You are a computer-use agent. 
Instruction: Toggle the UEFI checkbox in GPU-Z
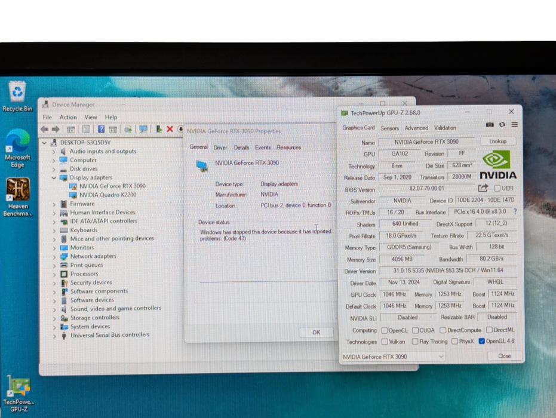[x=497, y=188]
